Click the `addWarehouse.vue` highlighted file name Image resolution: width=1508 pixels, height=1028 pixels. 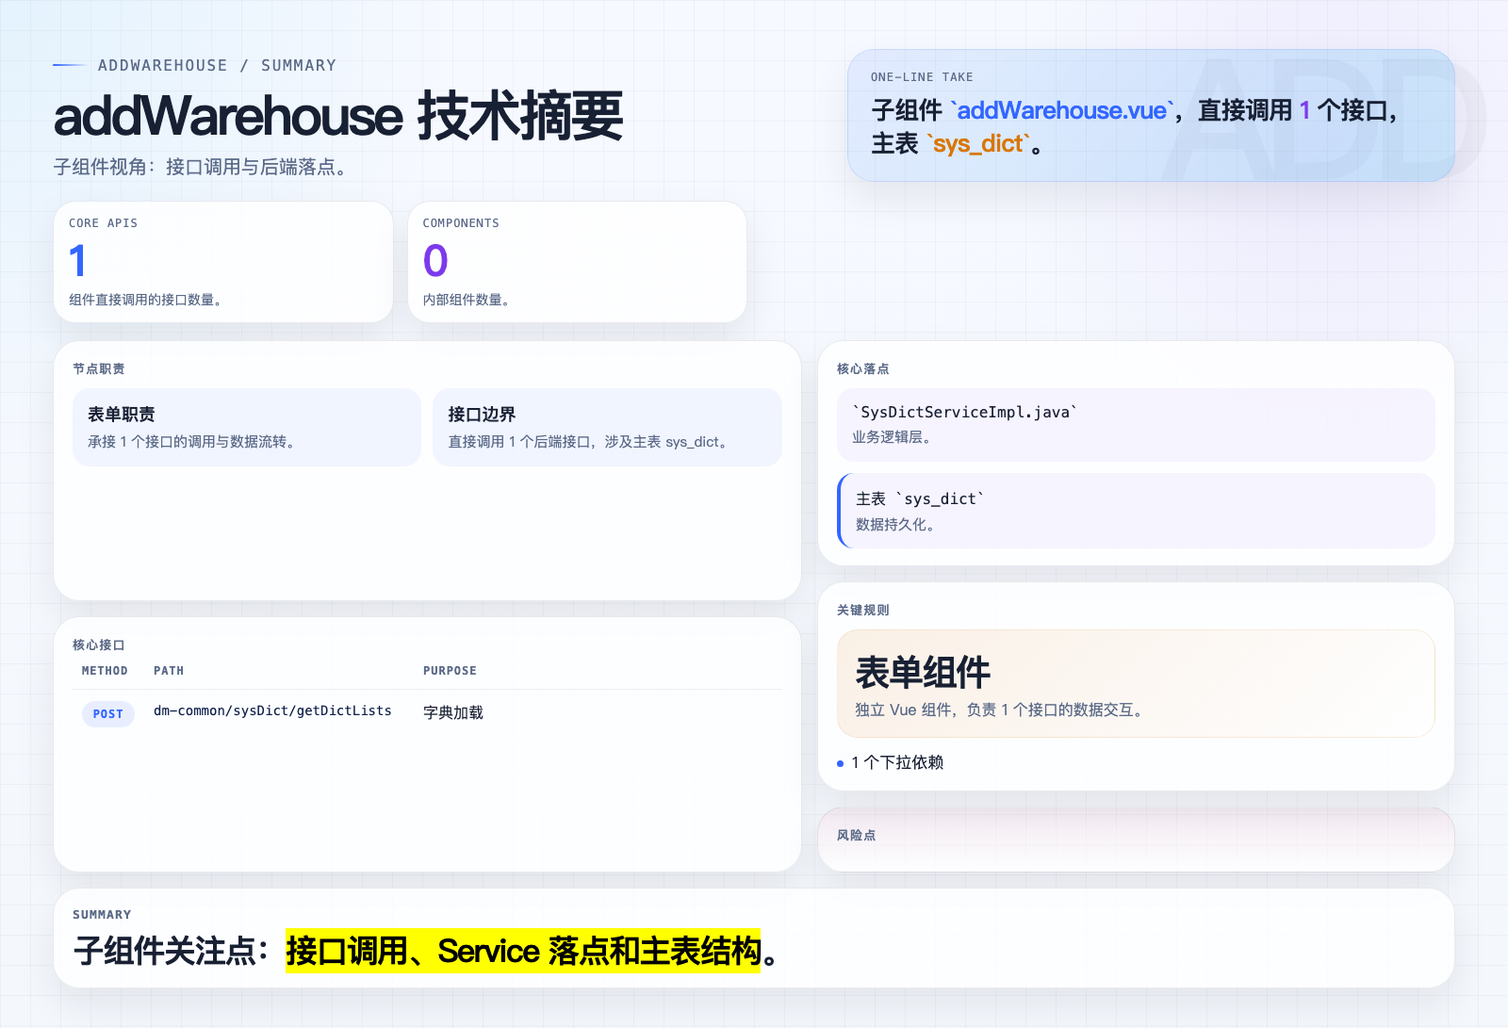coord(1062,110)
